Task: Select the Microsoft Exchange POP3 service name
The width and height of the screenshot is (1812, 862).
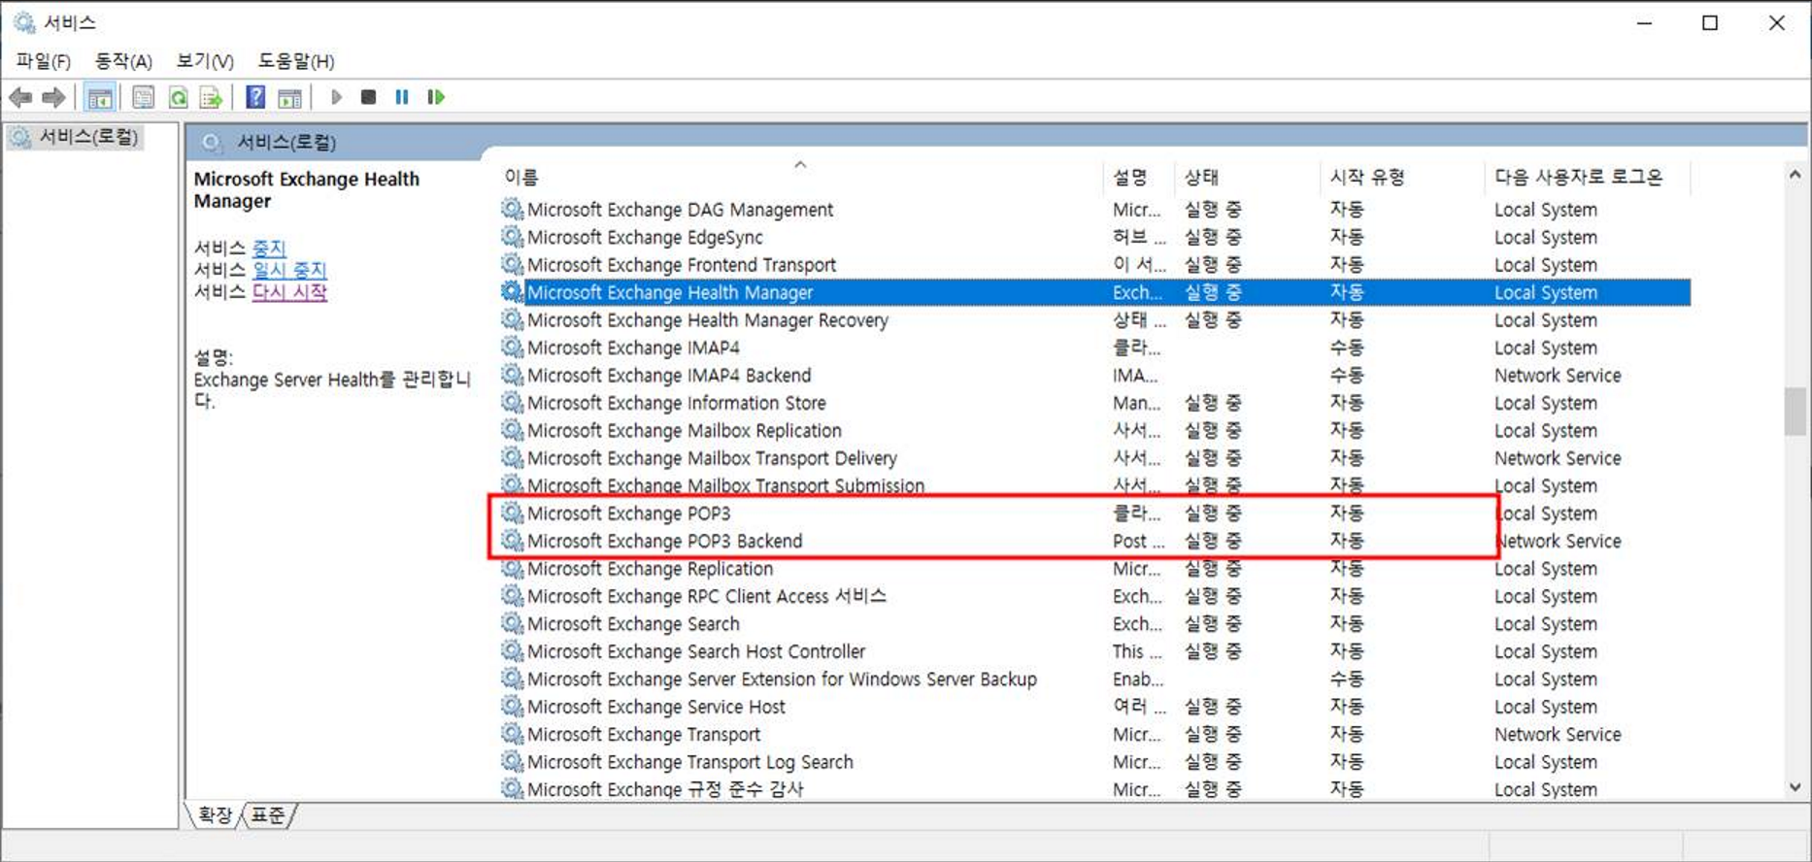Action: [628, 514]
